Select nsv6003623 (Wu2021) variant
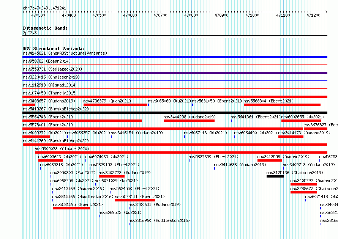Screen dimensions: 338x239 [x=60, y=157]
